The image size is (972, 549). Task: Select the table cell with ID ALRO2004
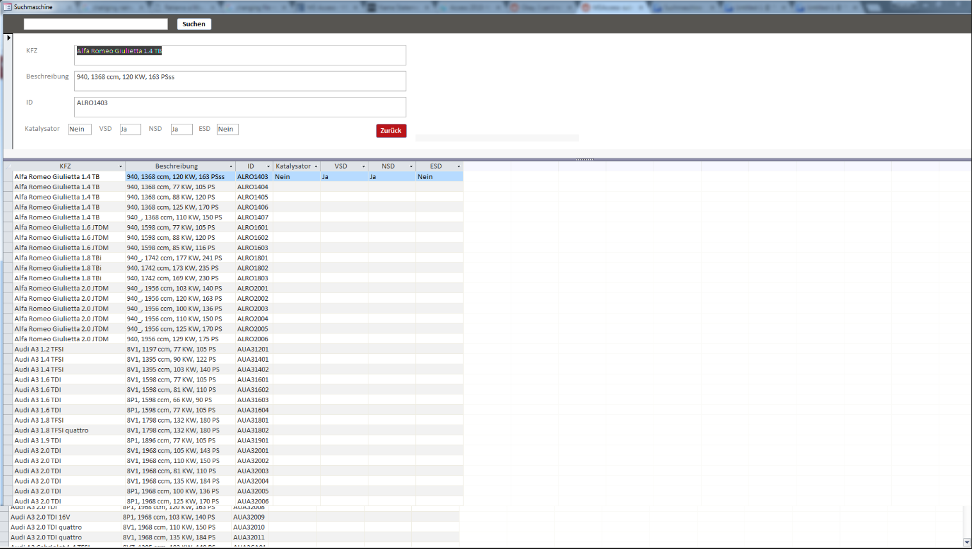click(x=254, y=319)
